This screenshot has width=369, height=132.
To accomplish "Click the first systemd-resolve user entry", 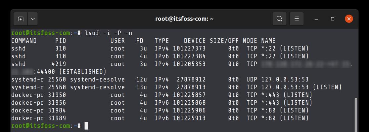I will click(x=98, y=80).
